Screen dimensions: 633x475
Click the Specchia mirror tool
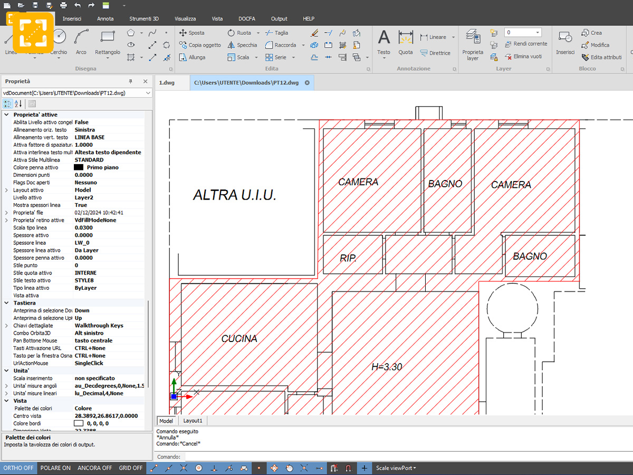tap(243, 45)
